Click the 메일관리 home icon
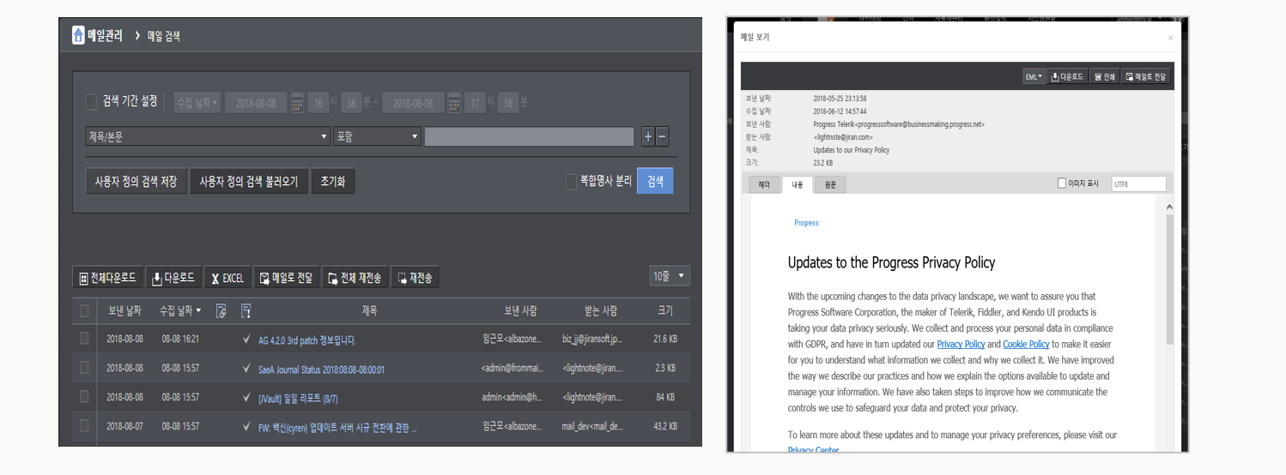 [78, 36]
